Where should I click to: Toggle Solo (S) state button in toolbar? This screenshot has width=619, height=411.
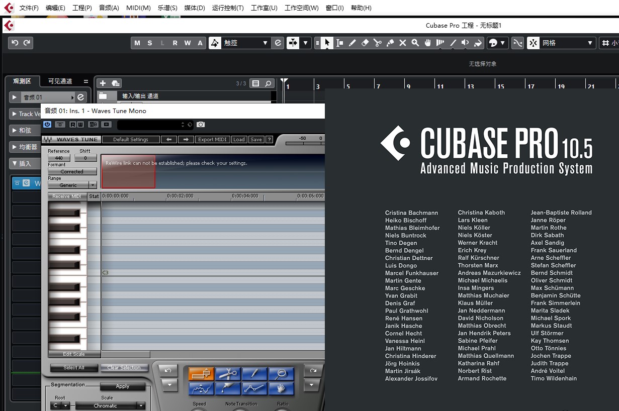click(150, 43)
